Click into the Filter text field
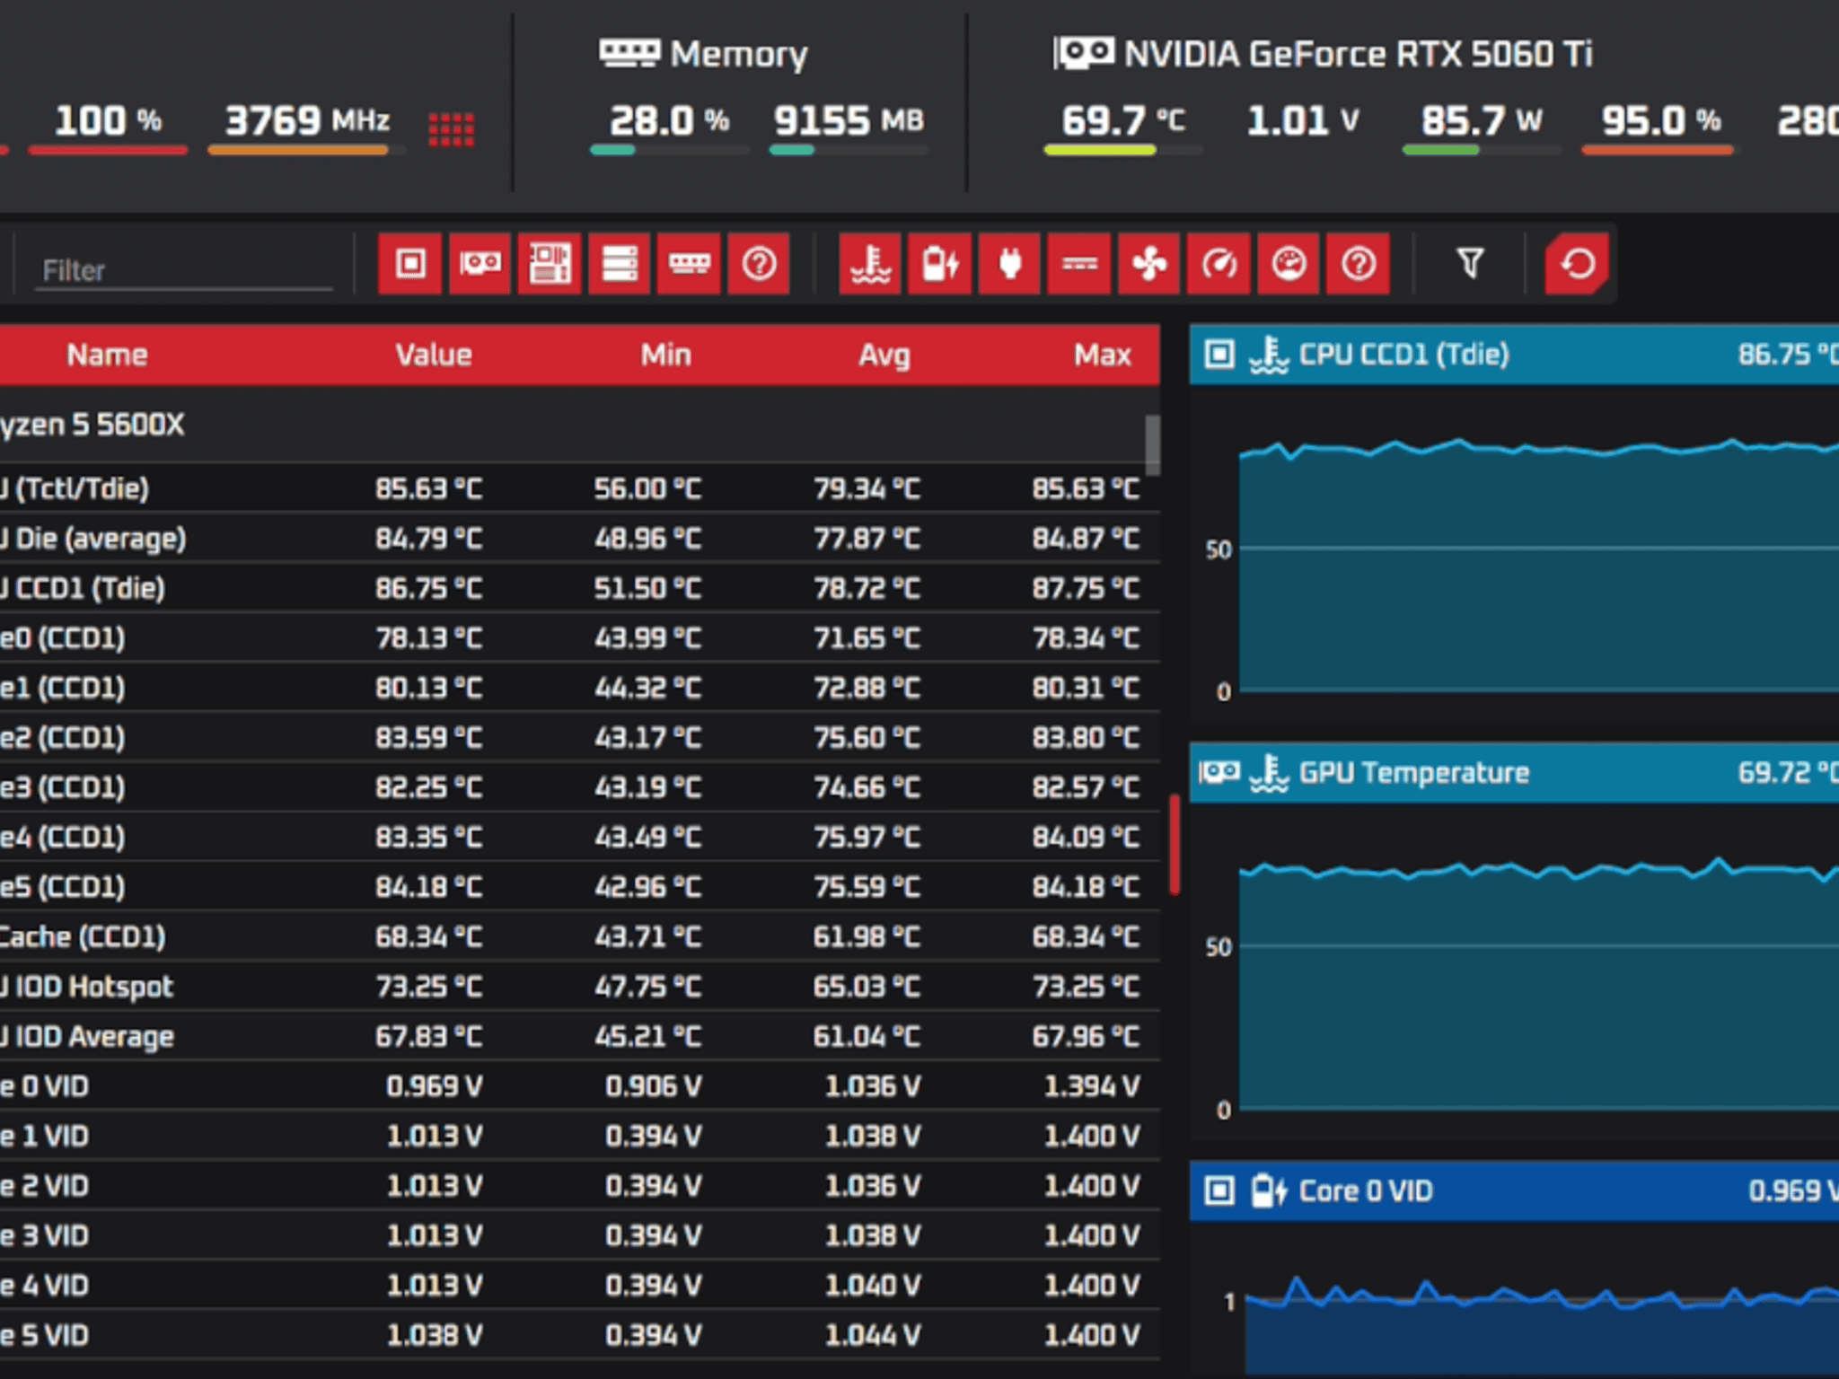The image size is (1839, 1379). [x=185, y=271]
